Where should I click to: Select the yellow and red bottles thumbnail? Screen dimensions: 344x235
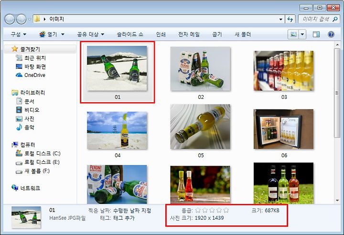pos(200,185)
